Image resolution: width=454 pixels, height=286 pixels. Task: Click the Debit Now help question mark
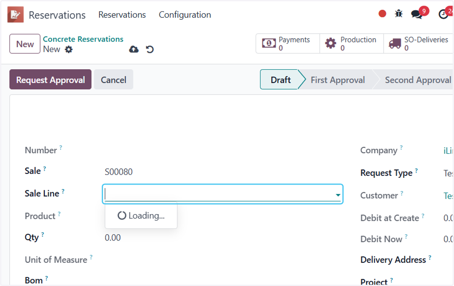[406, 236]
